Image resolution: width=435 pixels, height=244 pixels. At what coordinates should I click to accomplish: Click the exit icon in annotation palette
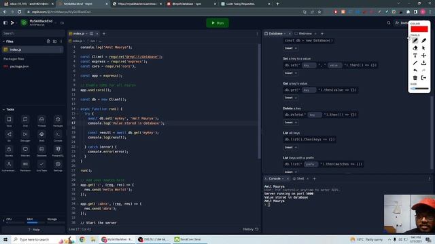point(423,78)
